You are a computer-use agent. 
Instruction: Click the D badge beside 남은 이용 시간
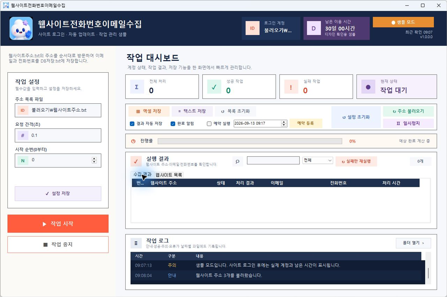click(313, 28)
